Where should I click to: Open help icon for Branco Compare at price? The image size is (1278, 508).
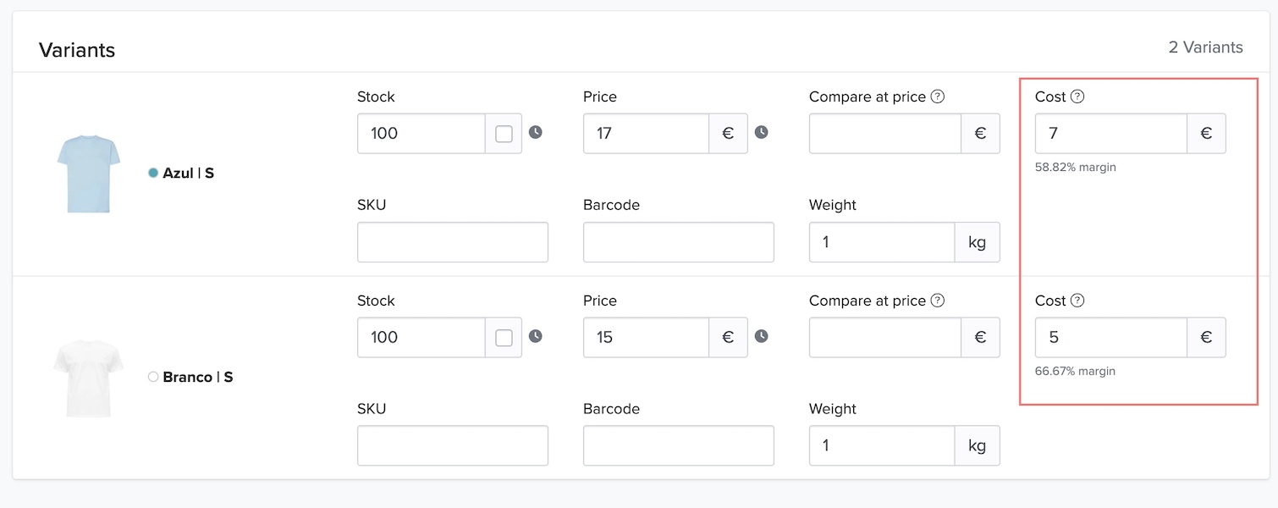coord(937,301)
